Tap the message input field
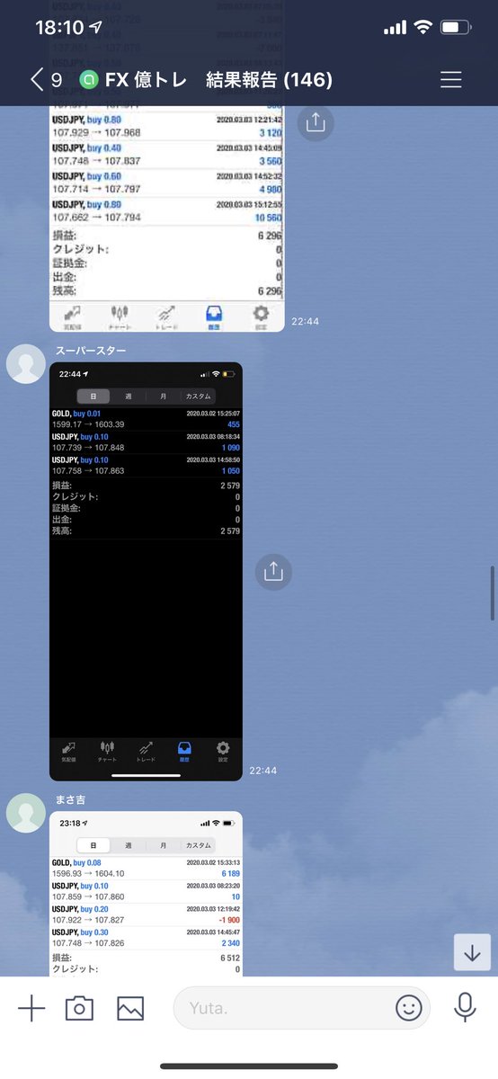 pos(303,1009)
